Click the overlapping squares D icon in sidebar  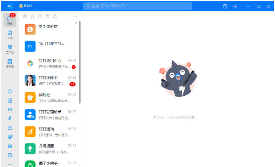coord(10,146)
